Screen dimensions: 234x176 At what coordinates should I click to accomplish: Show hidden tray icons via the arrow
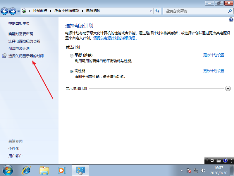182,170
